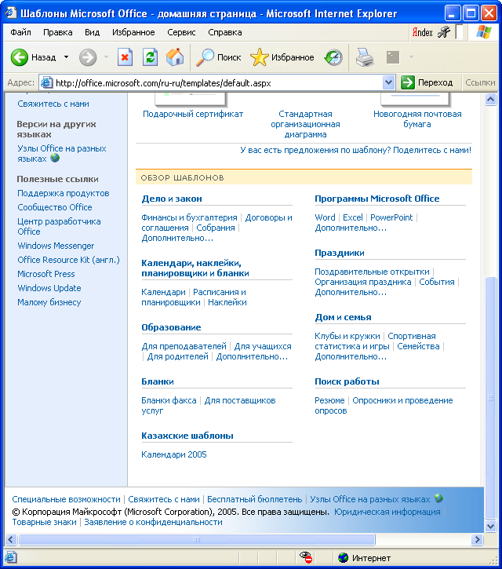The height and width of the screenshot is (569, 502).
Task: Click the privacy eye icon in status bar
Action: pos(306,557)
